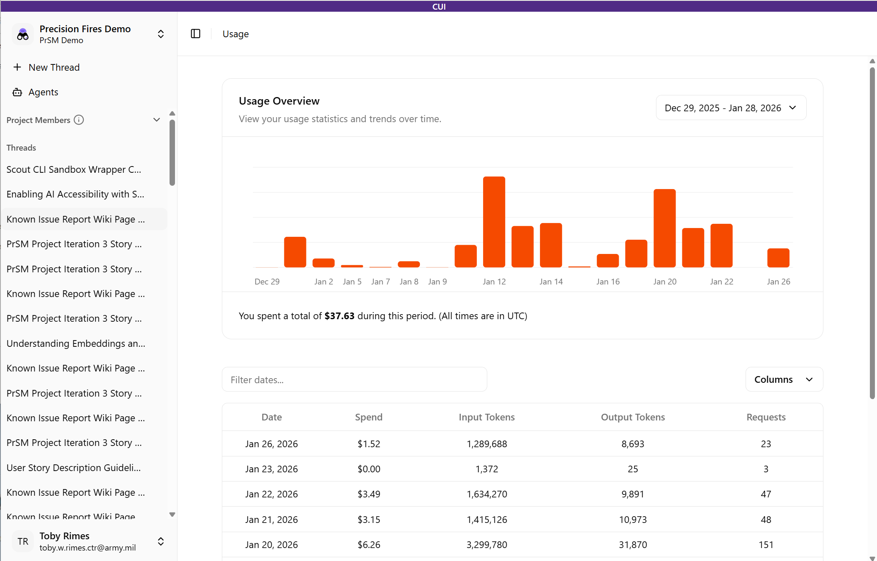Image resolution: width=877 pixels, height=561 pixels.
Task: Click the Agents robot icon
Action: [17, 92]
